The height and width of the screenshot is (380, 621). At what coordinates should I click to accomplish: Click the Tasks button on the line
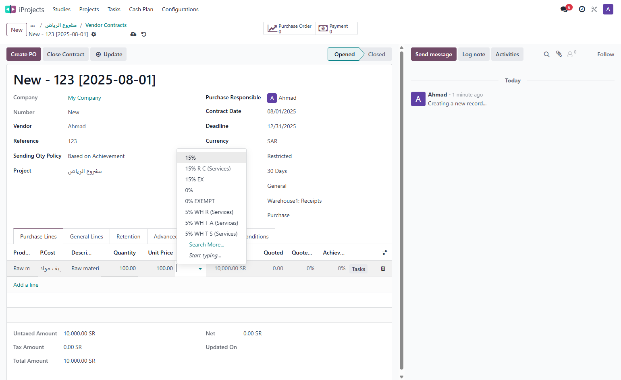358,269
